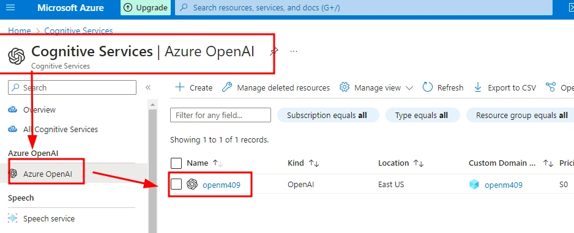This screenshot has height=233, width=574.
Task: Open the openm409 custom domain link
Action: pyautogui.click(x=504, y=185)
